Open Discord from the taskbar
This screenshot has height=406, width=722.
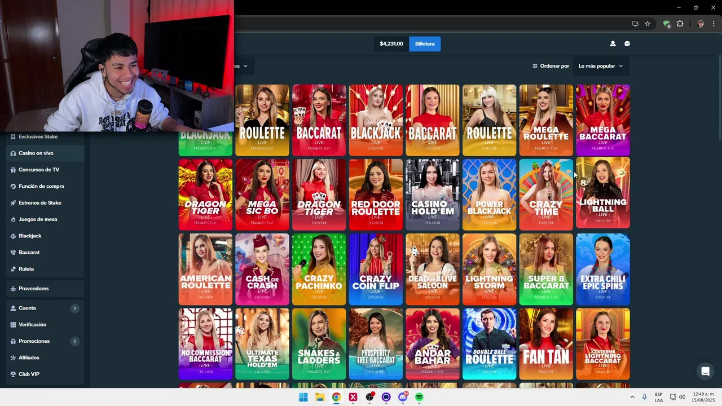403,397
